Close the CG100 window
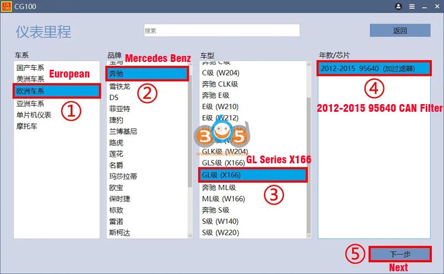 pos(437,6)
